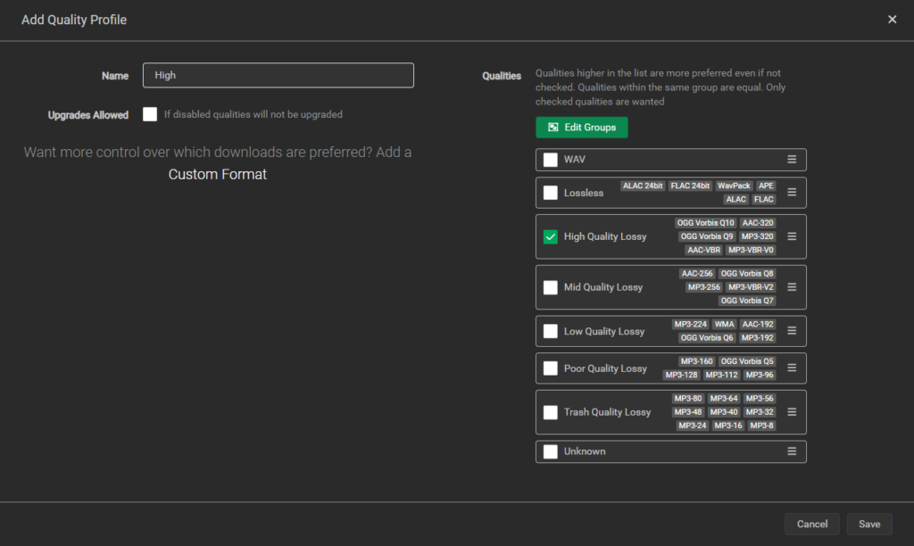
Task: Cancel adding the quality profile
Action: 811,524
